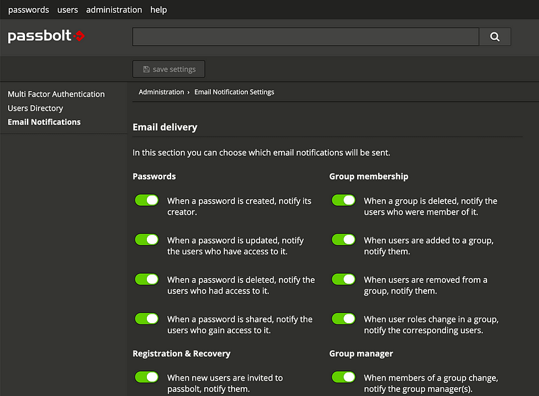Go to the users menu item
The height and width of the screenshot is (396, 539).
click(67, 10)
